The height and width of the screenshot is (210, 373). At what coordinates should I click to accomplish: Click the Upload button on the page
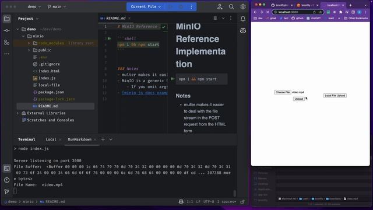coord(298,99)
